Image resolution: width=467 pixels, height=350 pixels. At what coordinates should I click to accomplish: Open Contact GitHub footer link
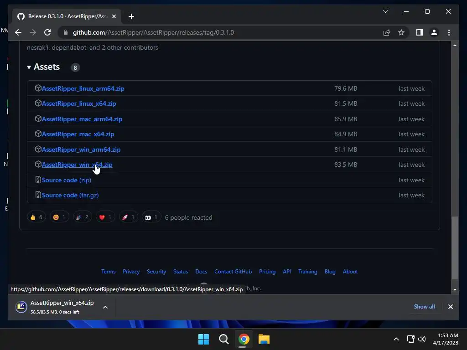233,272
